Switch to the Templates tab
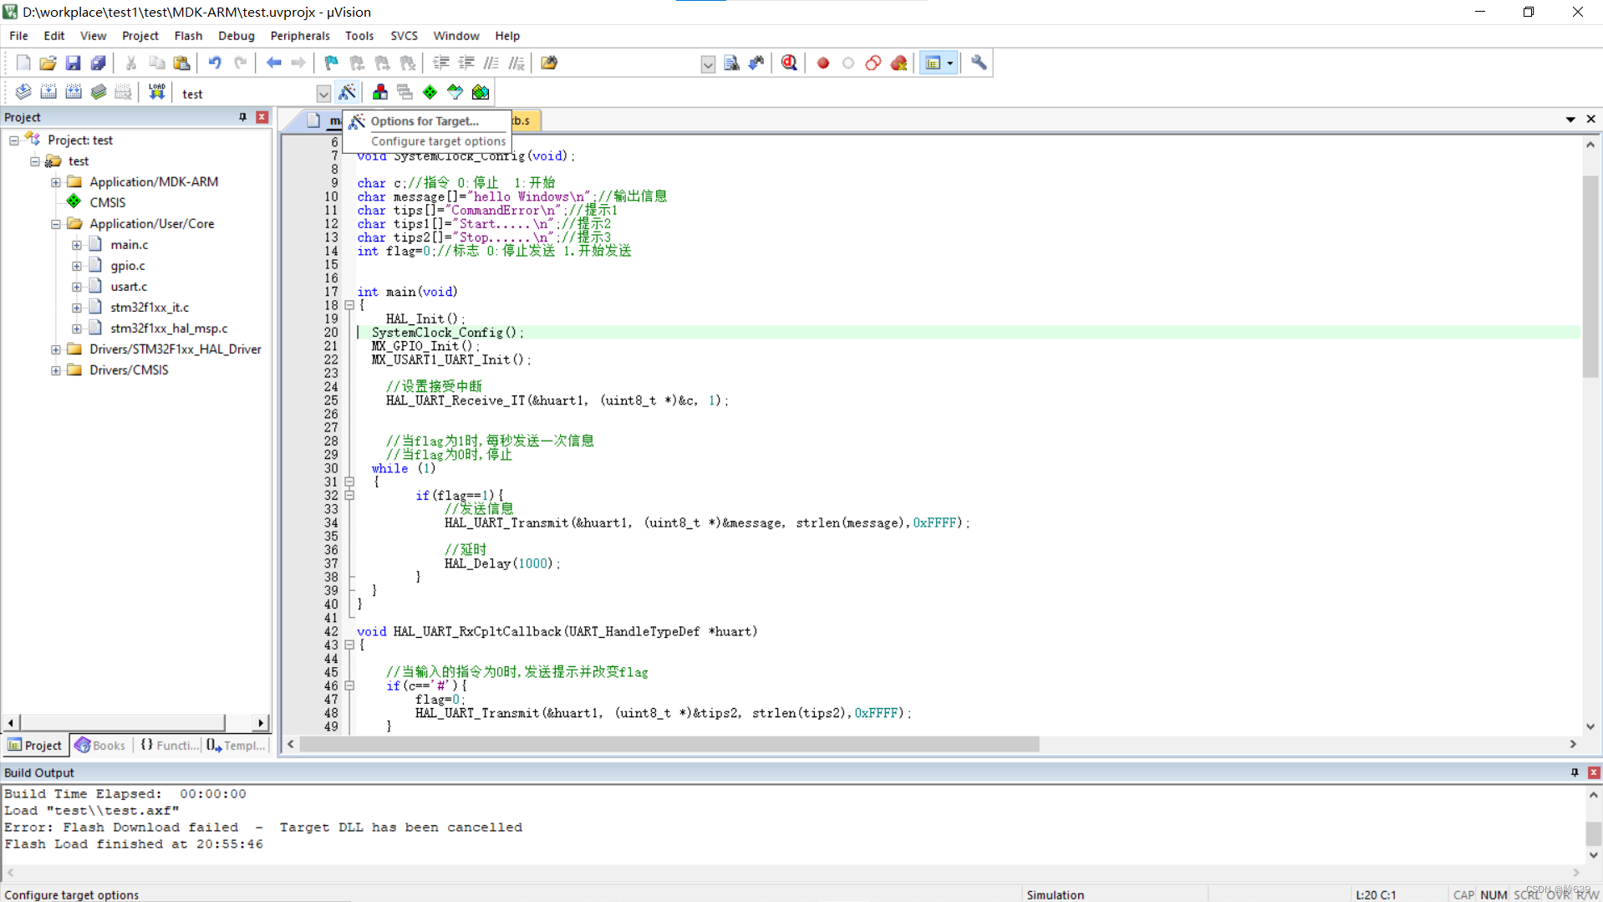Screen dimensions: 1603x902 point(236,745)
